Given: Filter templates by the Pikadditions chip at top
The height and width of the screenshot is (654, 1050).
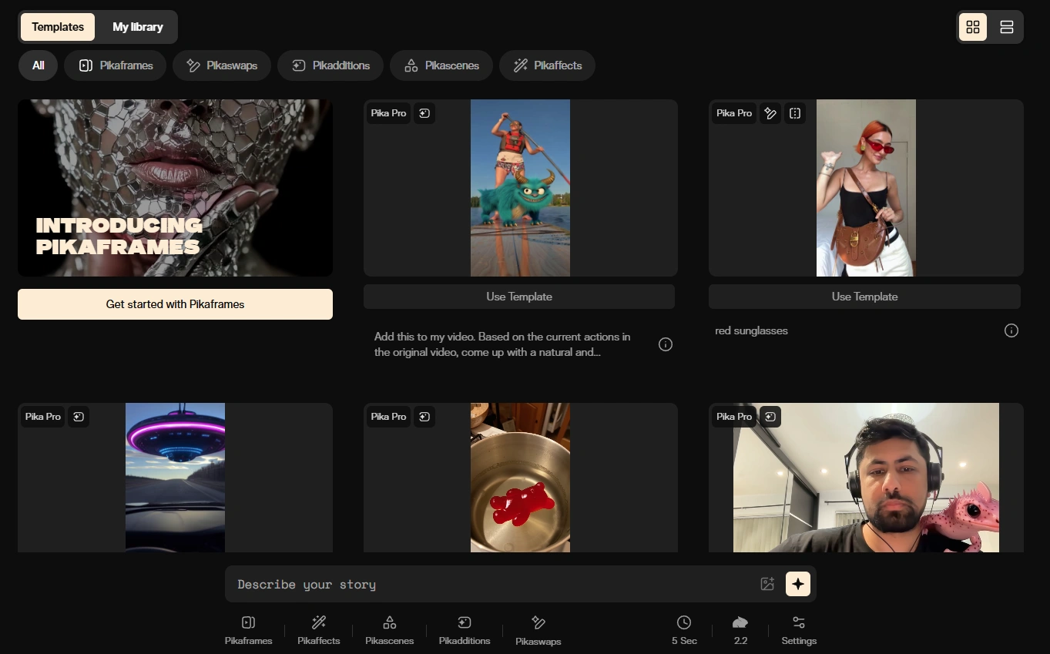Looking at the screenshot, I should point(330,65).
